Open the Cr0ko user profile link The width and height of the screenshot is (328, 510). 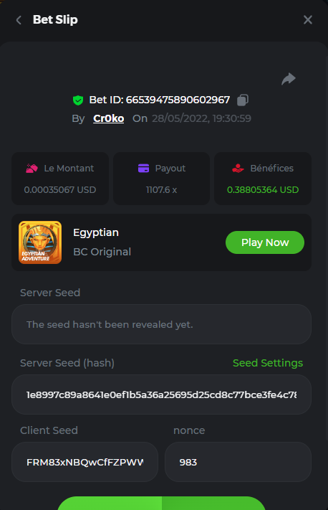tap(108, 118)
